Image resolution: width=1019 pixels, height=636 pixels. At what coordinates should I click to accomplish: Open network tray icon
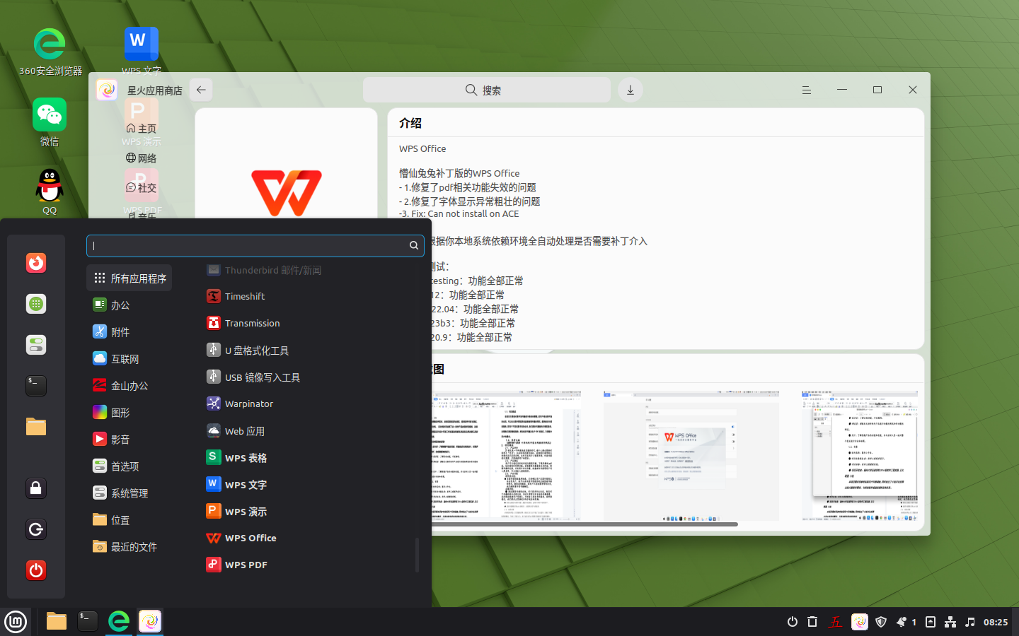pos(950,622)
